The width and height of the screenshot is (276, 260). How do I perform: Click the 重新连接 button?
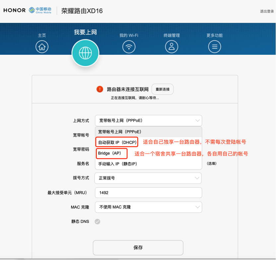click(163, 89)
